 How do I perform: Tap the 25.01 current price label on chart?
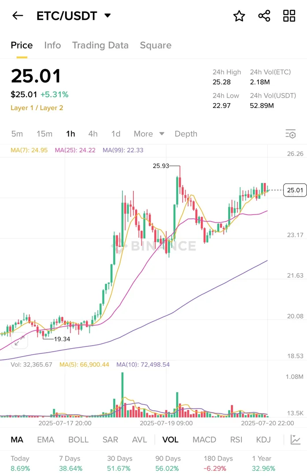point(295,190)
